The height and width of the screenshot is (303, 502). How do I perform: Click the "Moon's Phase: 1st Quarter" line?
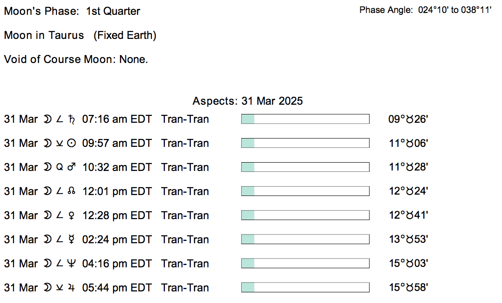pos(72,11)
